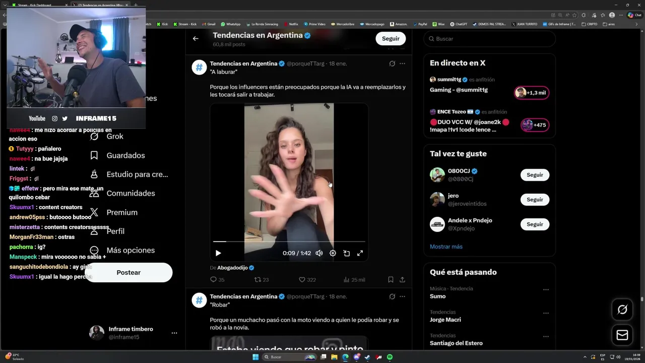
Task: Toggle picture-in-picture on the video
Action: tap(346, 253)
